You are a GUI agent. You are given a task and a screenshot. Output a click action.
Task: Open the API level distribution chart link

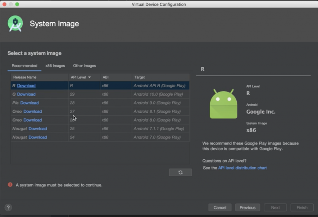pyautogui.click(x=242, y=168)
